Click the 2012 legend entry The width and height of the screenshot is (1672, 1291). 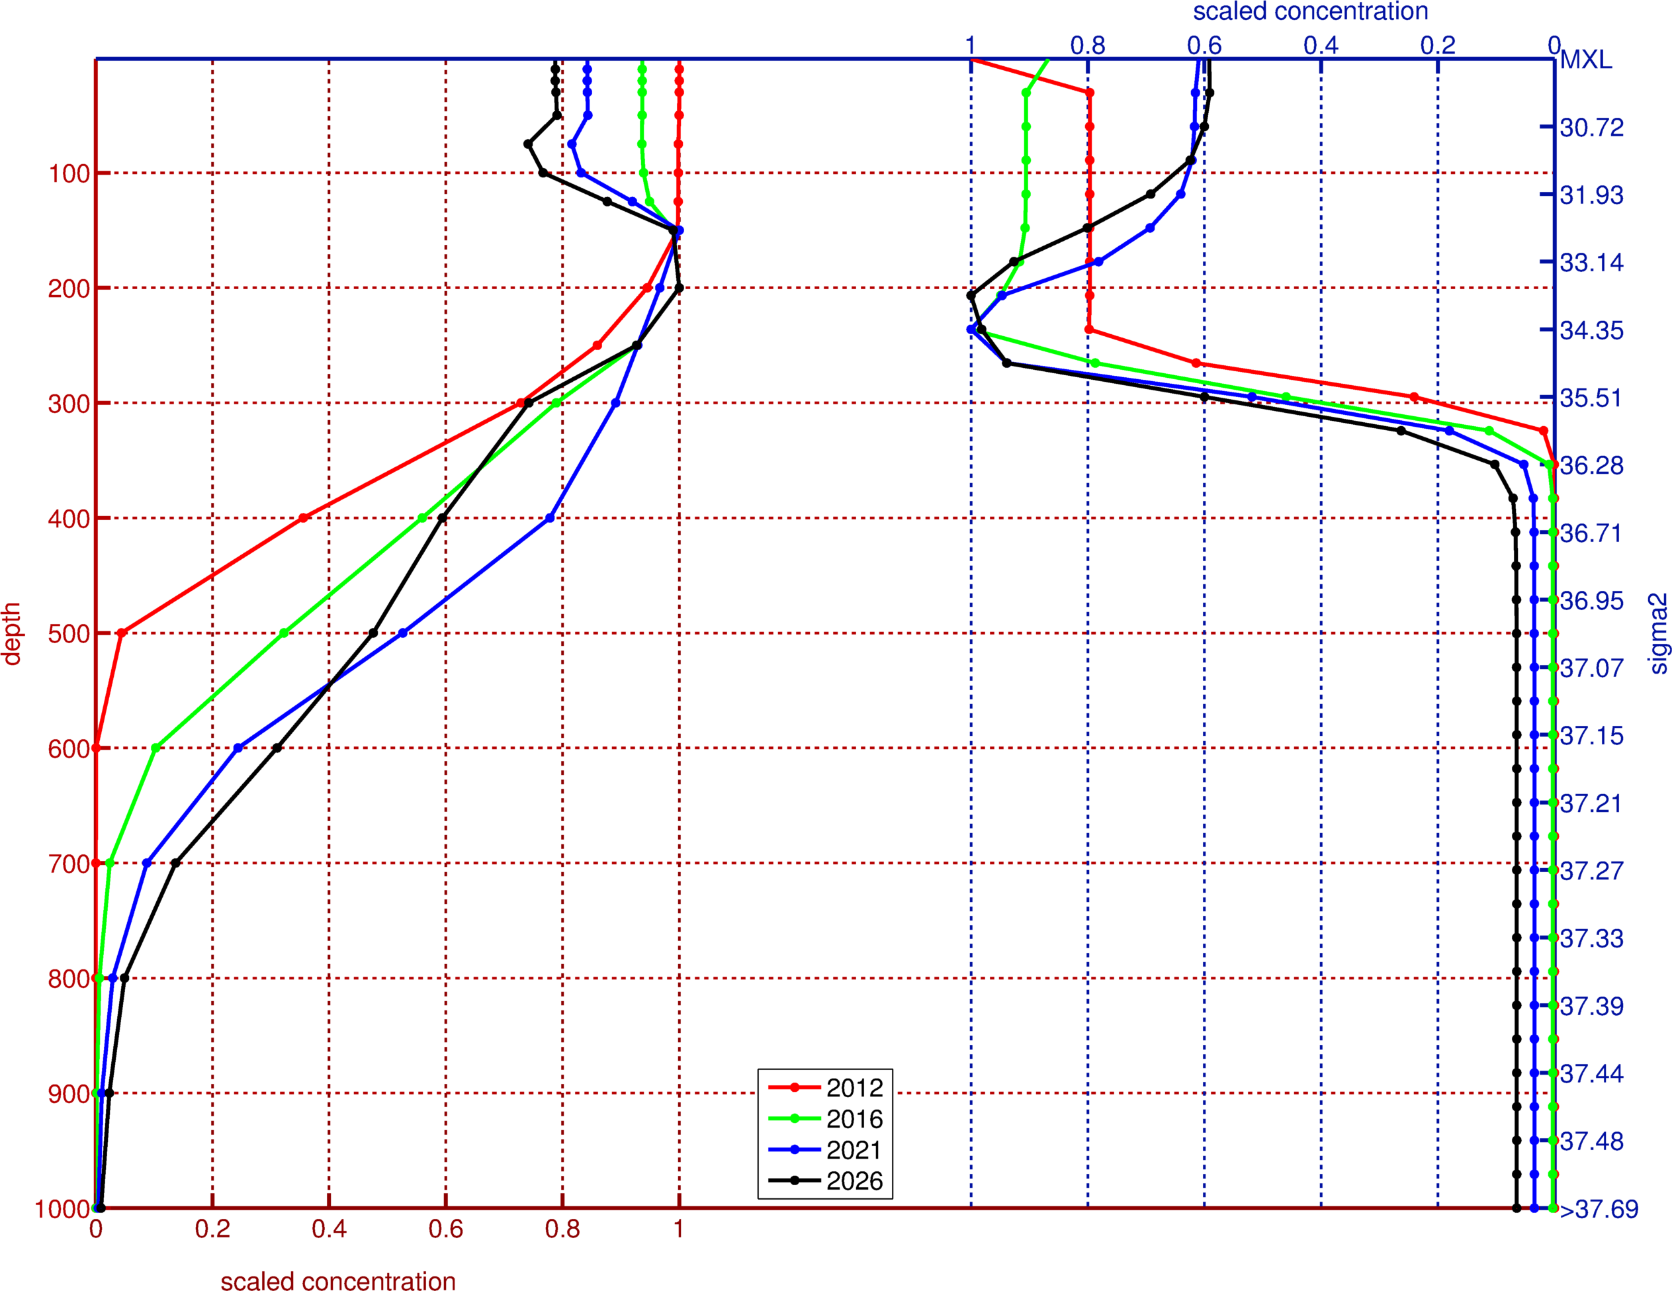pos(854,1087)
